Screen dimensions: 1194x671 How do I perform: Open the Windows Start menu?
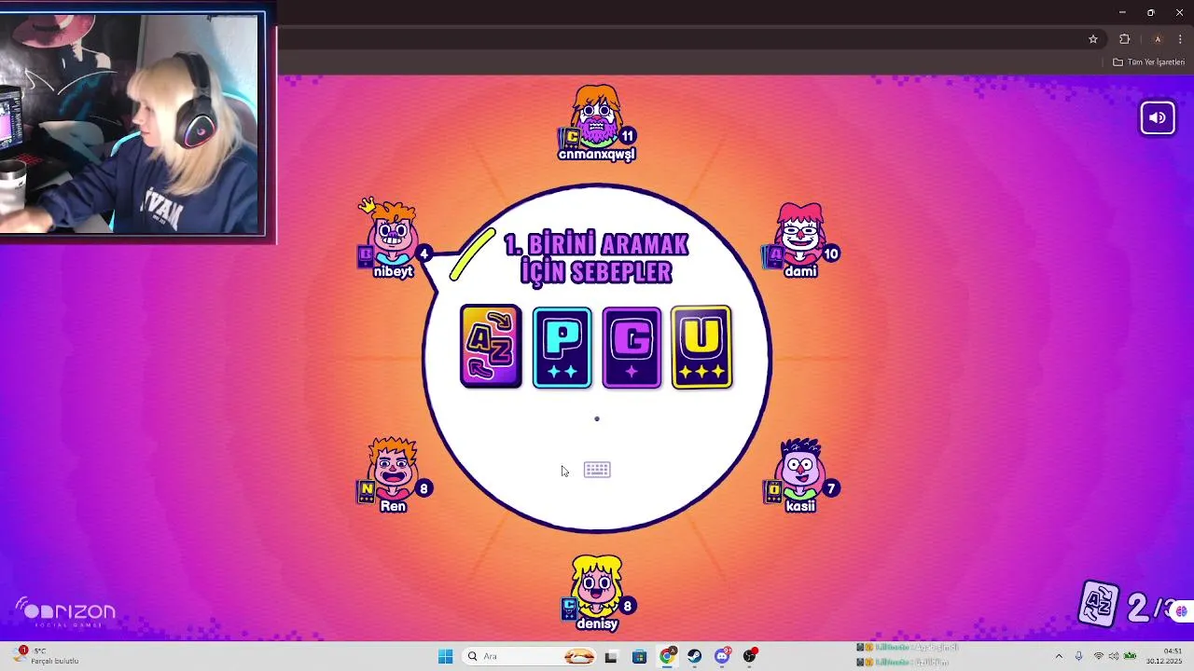pos(445,656)
